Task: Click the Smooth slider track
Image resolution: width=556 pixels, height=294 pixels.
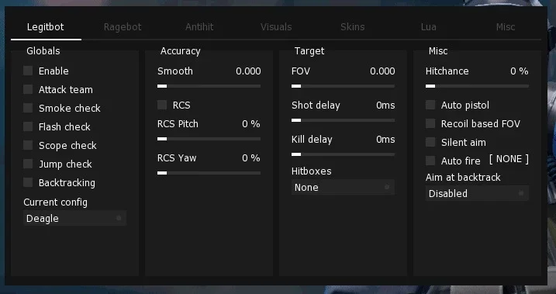Action: 209,86
